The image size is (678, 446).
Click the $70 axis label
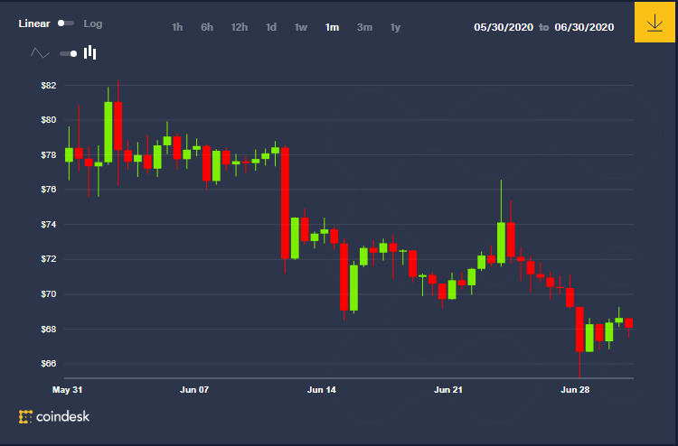[x=49, y=294]
